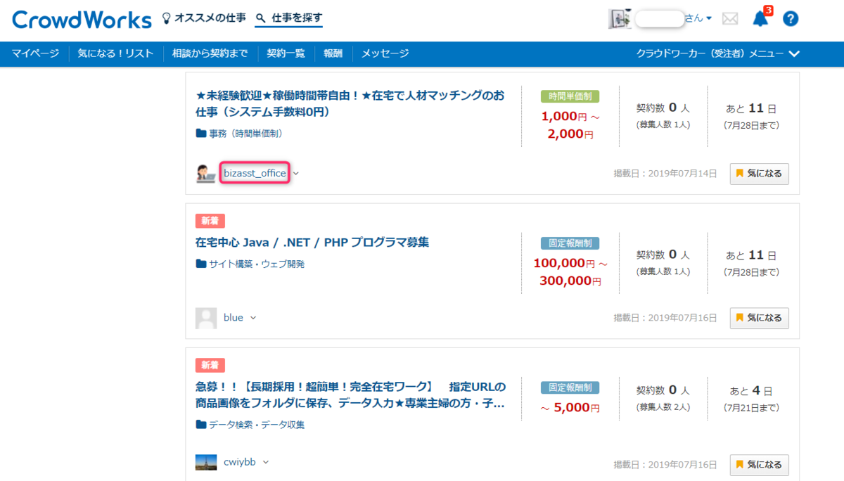Open the cwiybb client name

pyautogui.click(x=239, y=462)
